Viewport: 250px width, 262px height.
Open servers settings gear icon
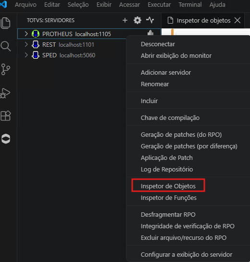tap(137, 20)
